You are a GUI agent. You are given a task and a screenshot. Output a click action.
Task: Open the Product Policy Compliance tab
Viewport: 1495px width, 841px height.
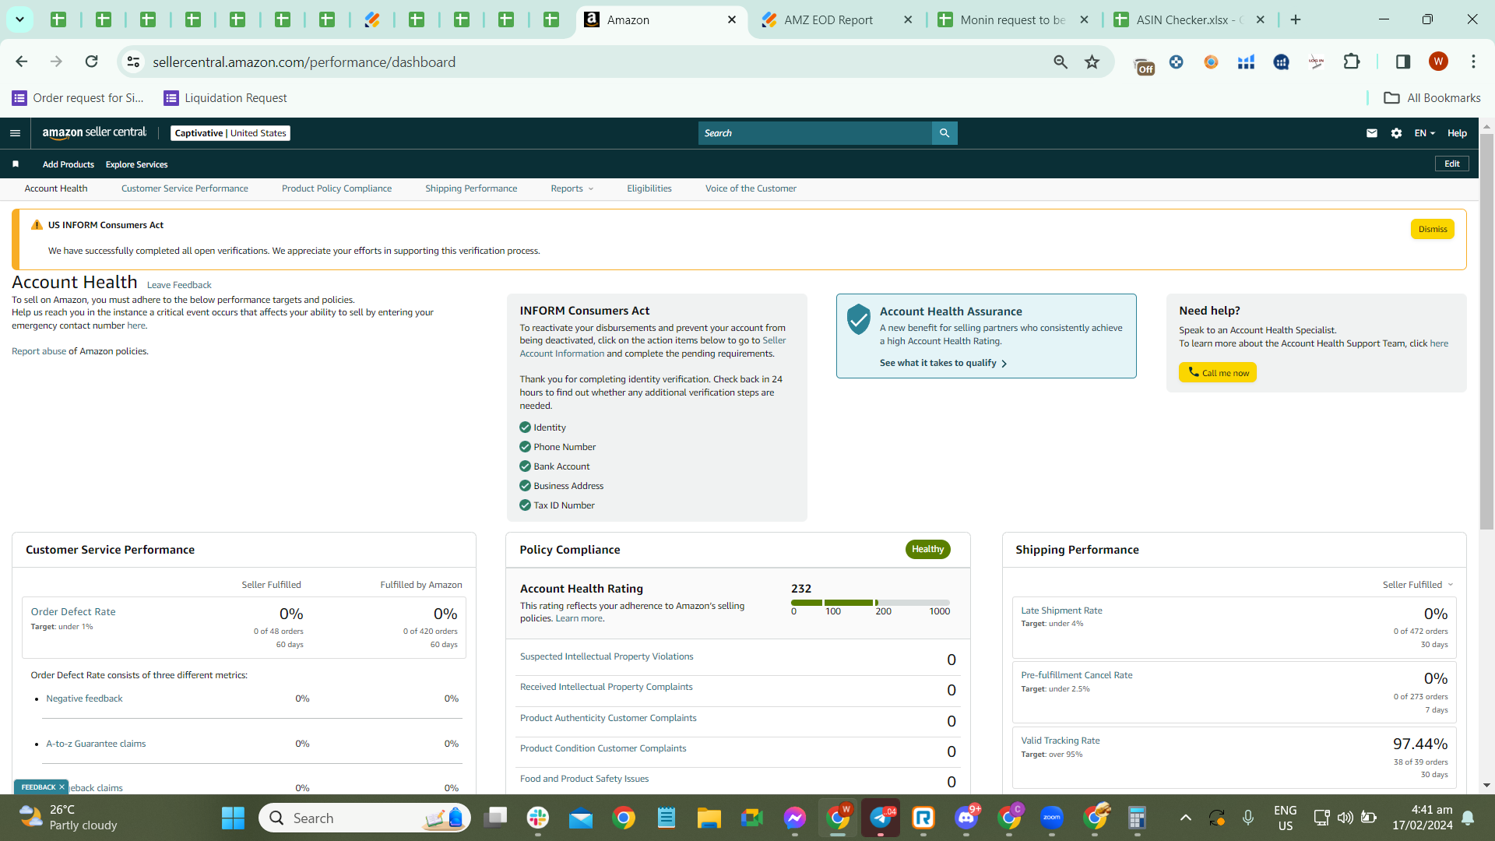(336, 188)
